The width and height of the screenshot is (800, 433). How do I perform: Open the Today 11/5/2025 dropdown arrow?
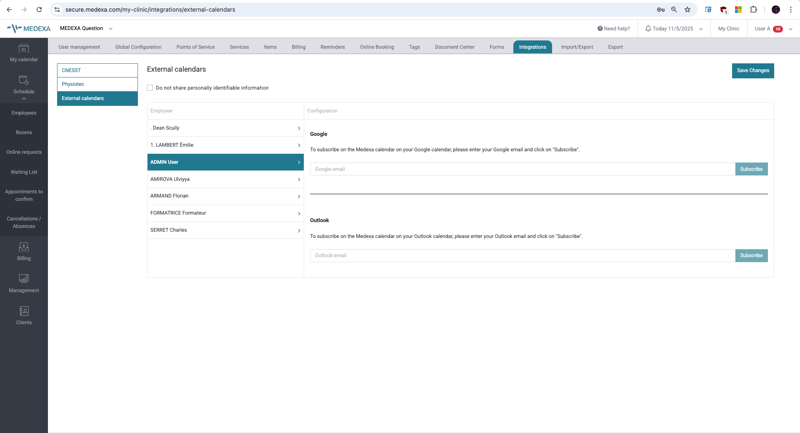coord(701,29)
